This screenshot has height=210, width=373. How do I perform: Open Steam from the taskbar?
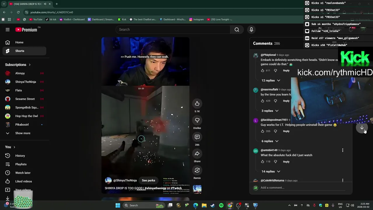click(x=213, y=205)
